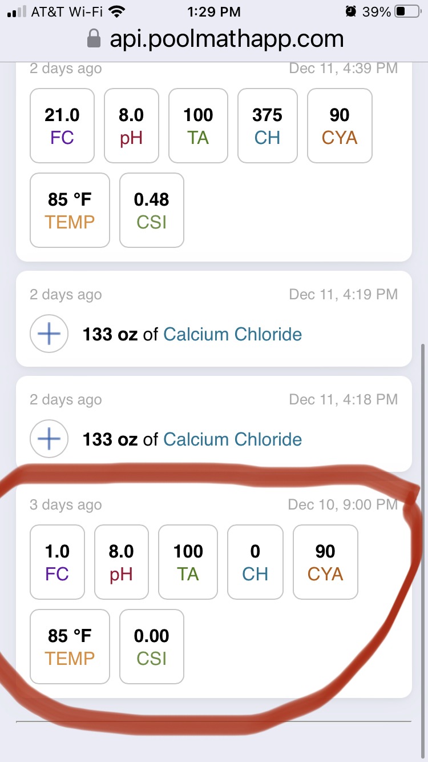Tap the 1:29 PM clock in status bar

(214, 11)
